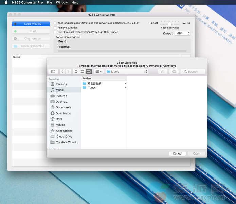Click the Search field in file dialog
The height and width of the screenshot is (204, 236).
click(193, 72)
